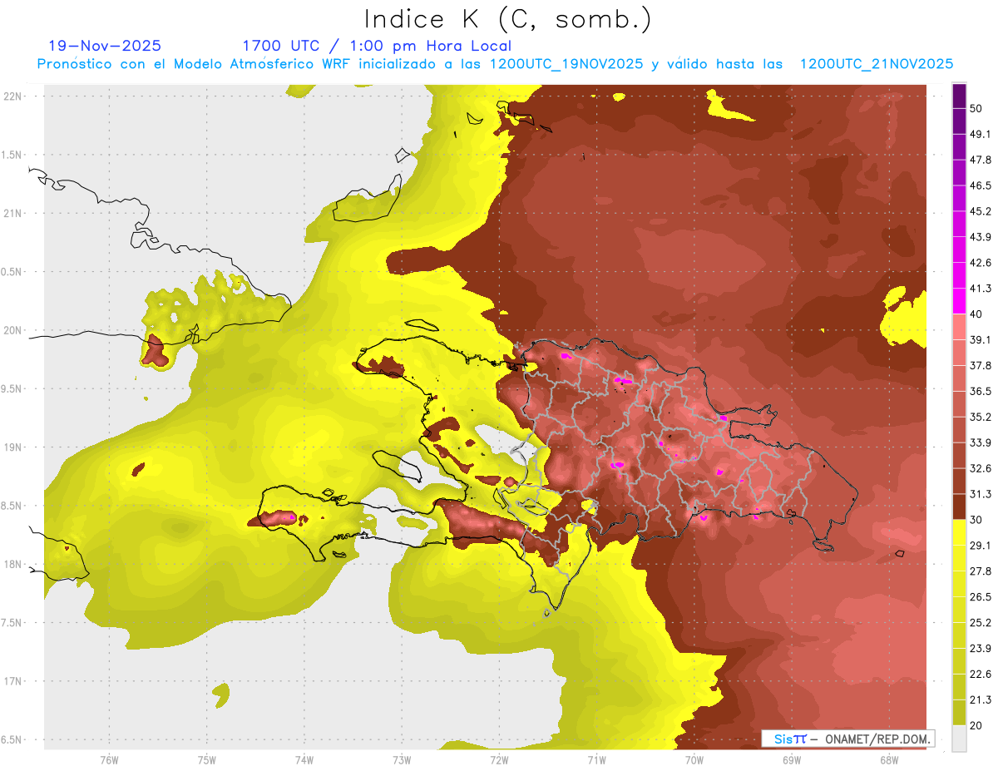Pick the light gray colorbar swatch below 20
Image resolution: width=998 pixels, height=771 pixels.
[959, 738]
